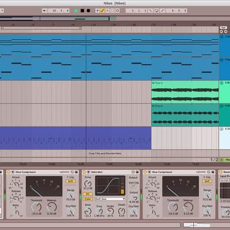230x230 pixels.
Task: Start playback with the green Play button
Action: pos(76,11)
